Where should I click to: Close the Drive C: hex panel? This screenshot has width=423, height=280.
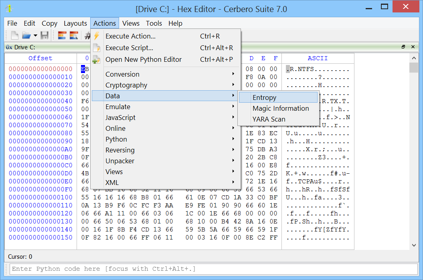[413, 47]
